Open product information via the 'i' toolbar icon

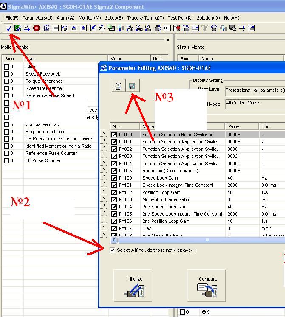click(46, 28)
